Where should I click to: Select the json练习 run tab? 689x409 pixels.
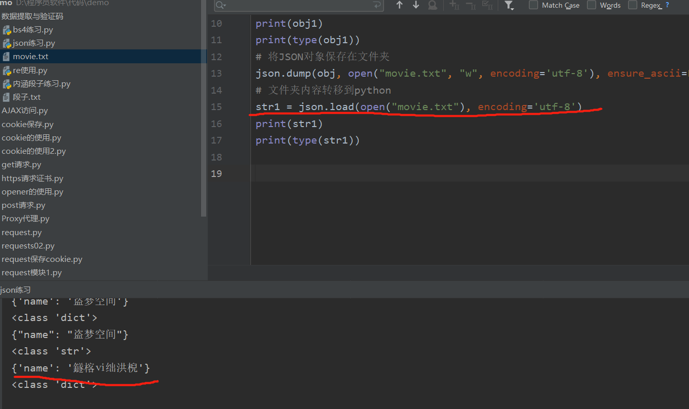[x=15, y=290]
